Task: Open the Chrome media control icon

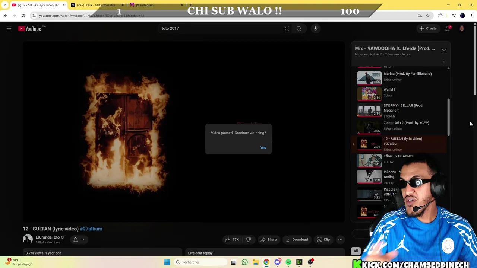Action: click(x=454, y=16)
